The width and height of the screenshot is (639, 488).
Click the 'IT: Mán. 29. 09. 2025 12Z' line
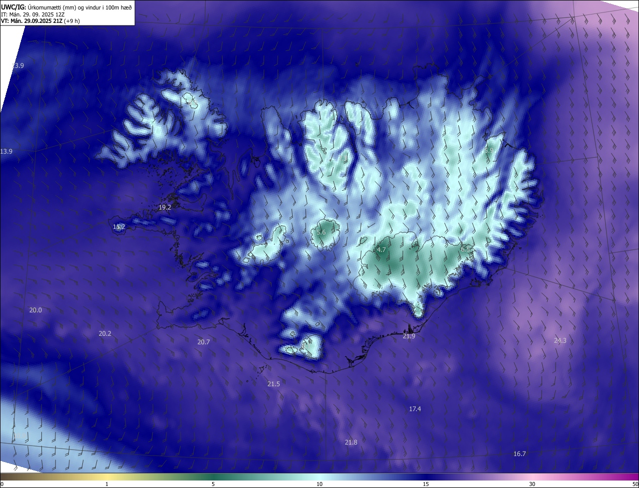(x=34, y=14)
